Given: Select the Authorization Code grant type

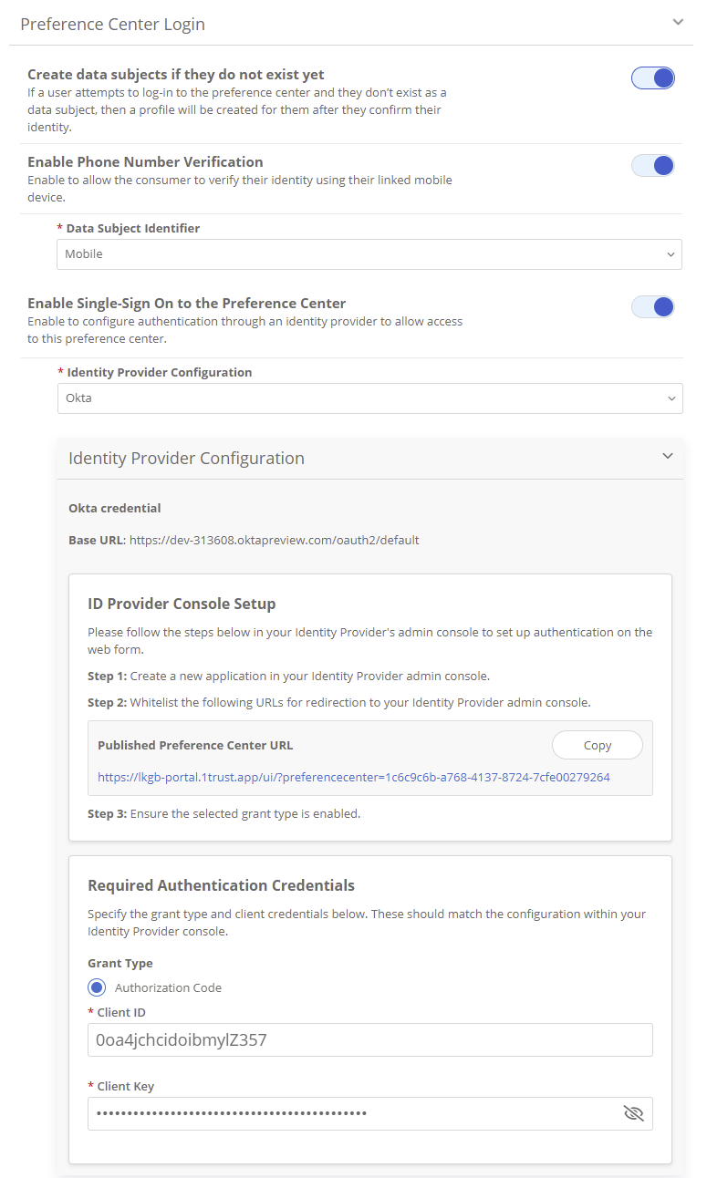Looking at the screenshot, I should tap(97, 987).
